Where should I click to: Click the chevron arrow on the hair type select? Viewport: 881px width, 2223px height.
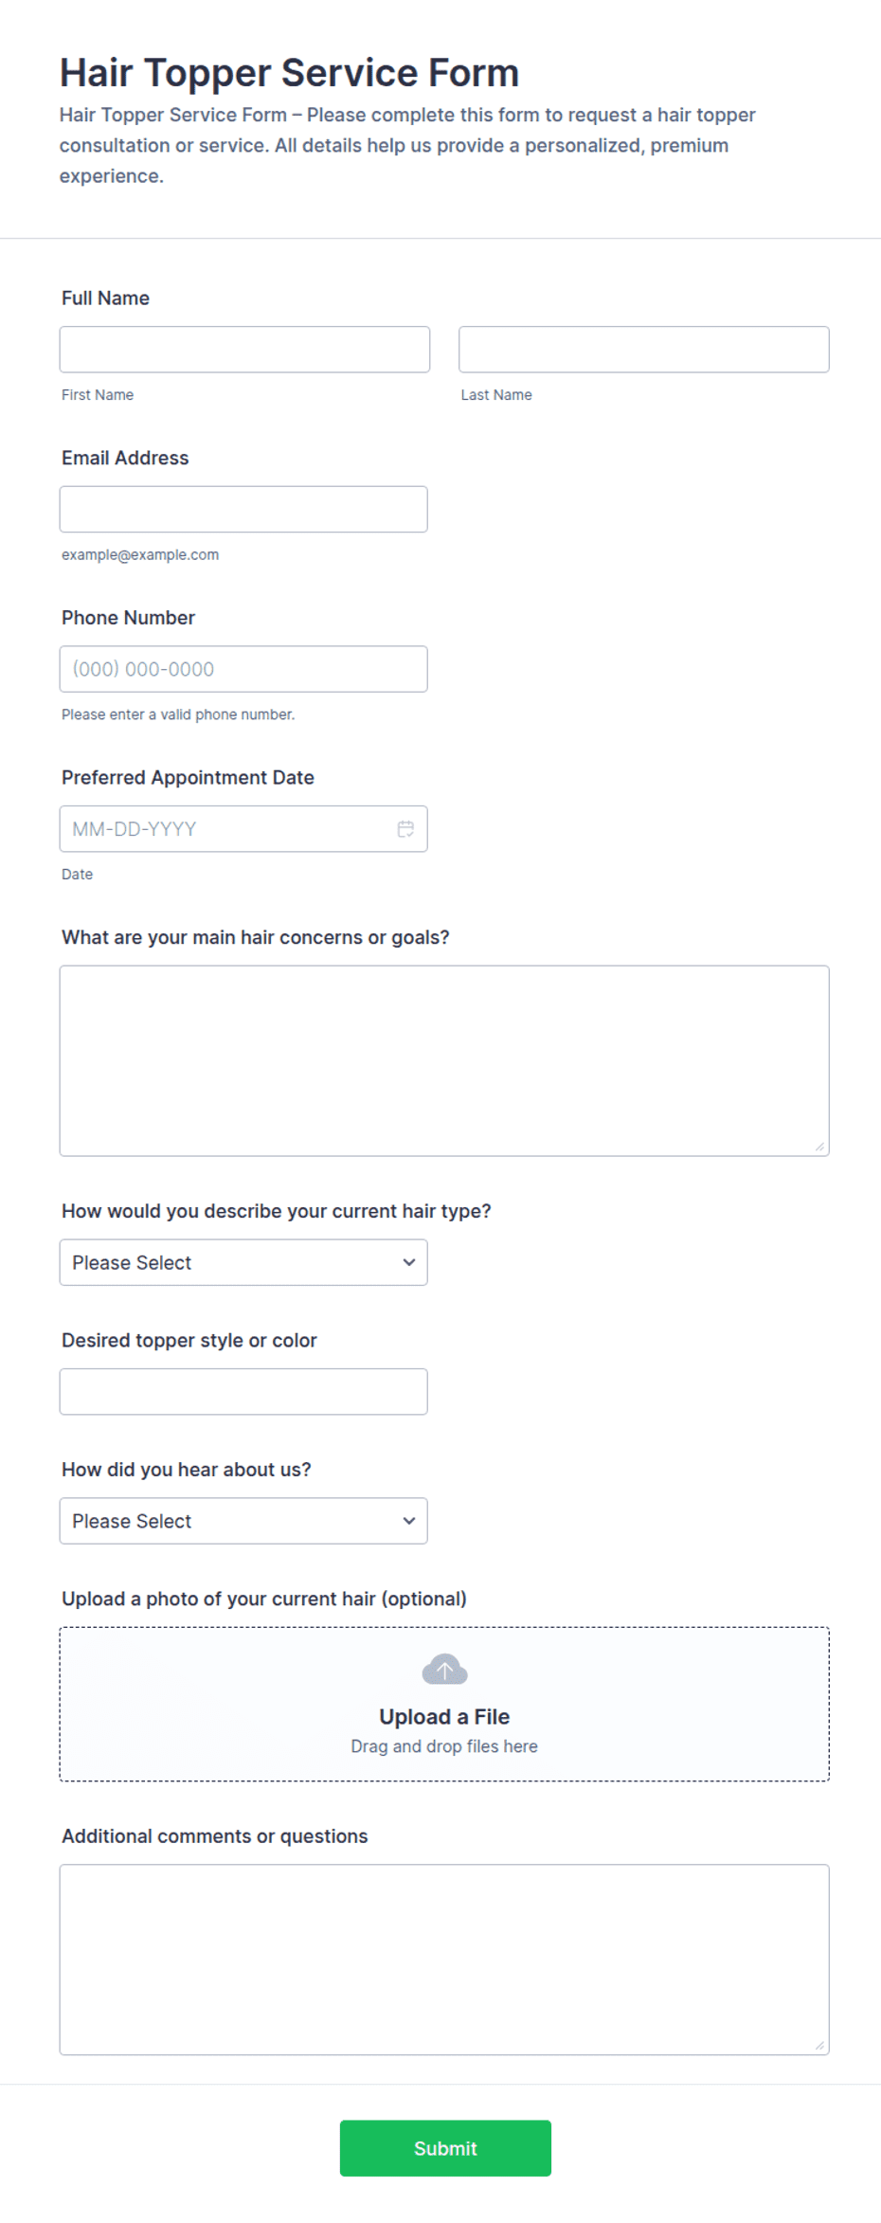coord(409,1262)
